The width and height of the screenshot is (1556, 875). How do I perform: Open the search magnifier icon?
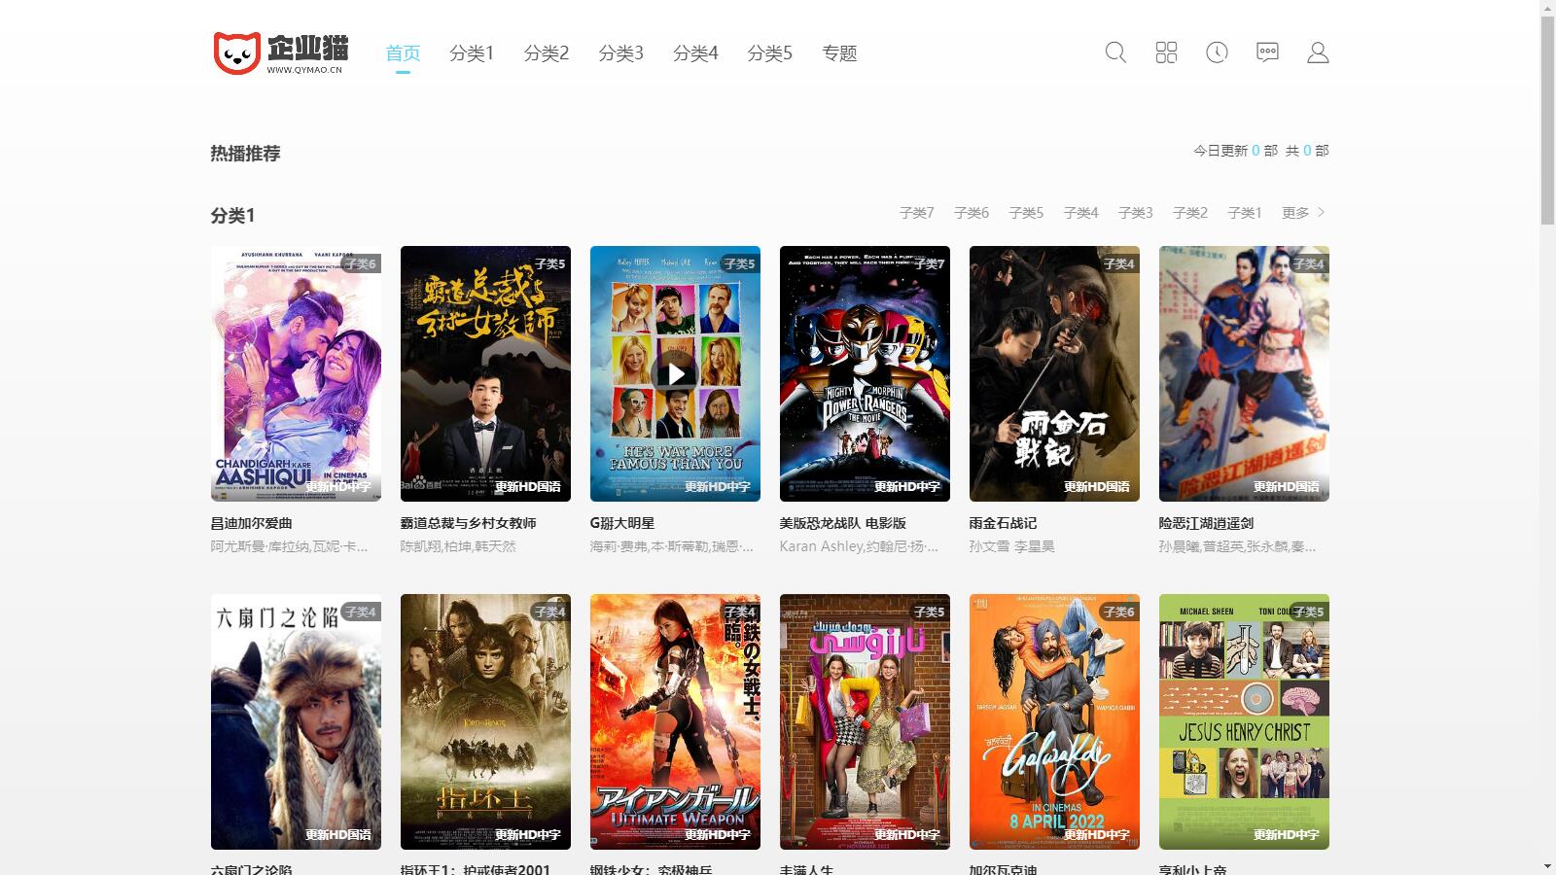pyautogui.click(x=1115, y=52)
